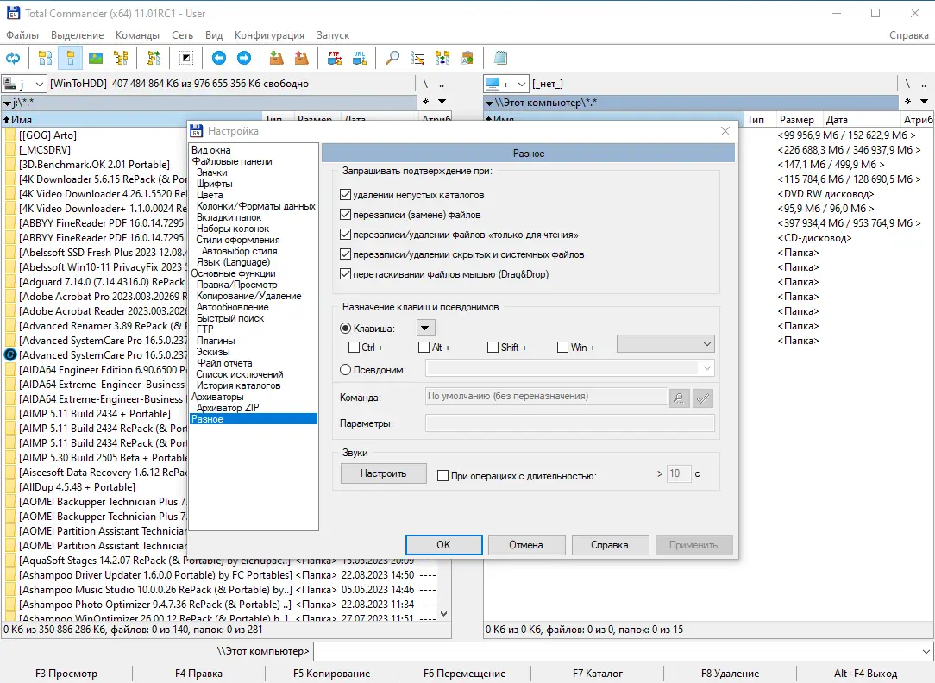The height and width of the screenshot is (683, 935).
Task: Select the 'Псевдоним' radio button
Action: point(345,369)
